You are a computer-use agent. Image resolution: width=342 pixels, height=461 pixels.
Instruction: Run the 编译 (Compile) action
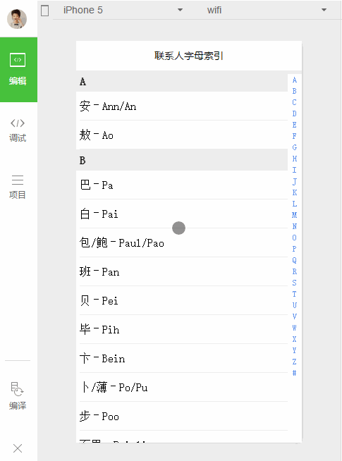coord(18,395)
